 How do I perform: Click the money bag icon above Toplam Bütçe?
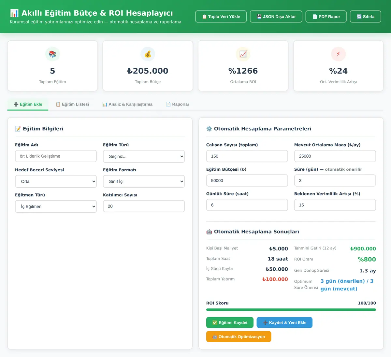click(148, 54)
